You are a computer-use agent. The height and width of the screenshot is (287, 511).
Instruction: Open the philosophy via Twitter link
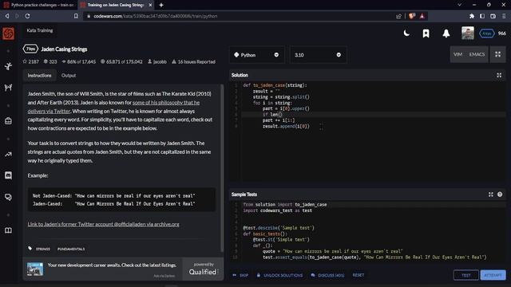pos(113,107)
